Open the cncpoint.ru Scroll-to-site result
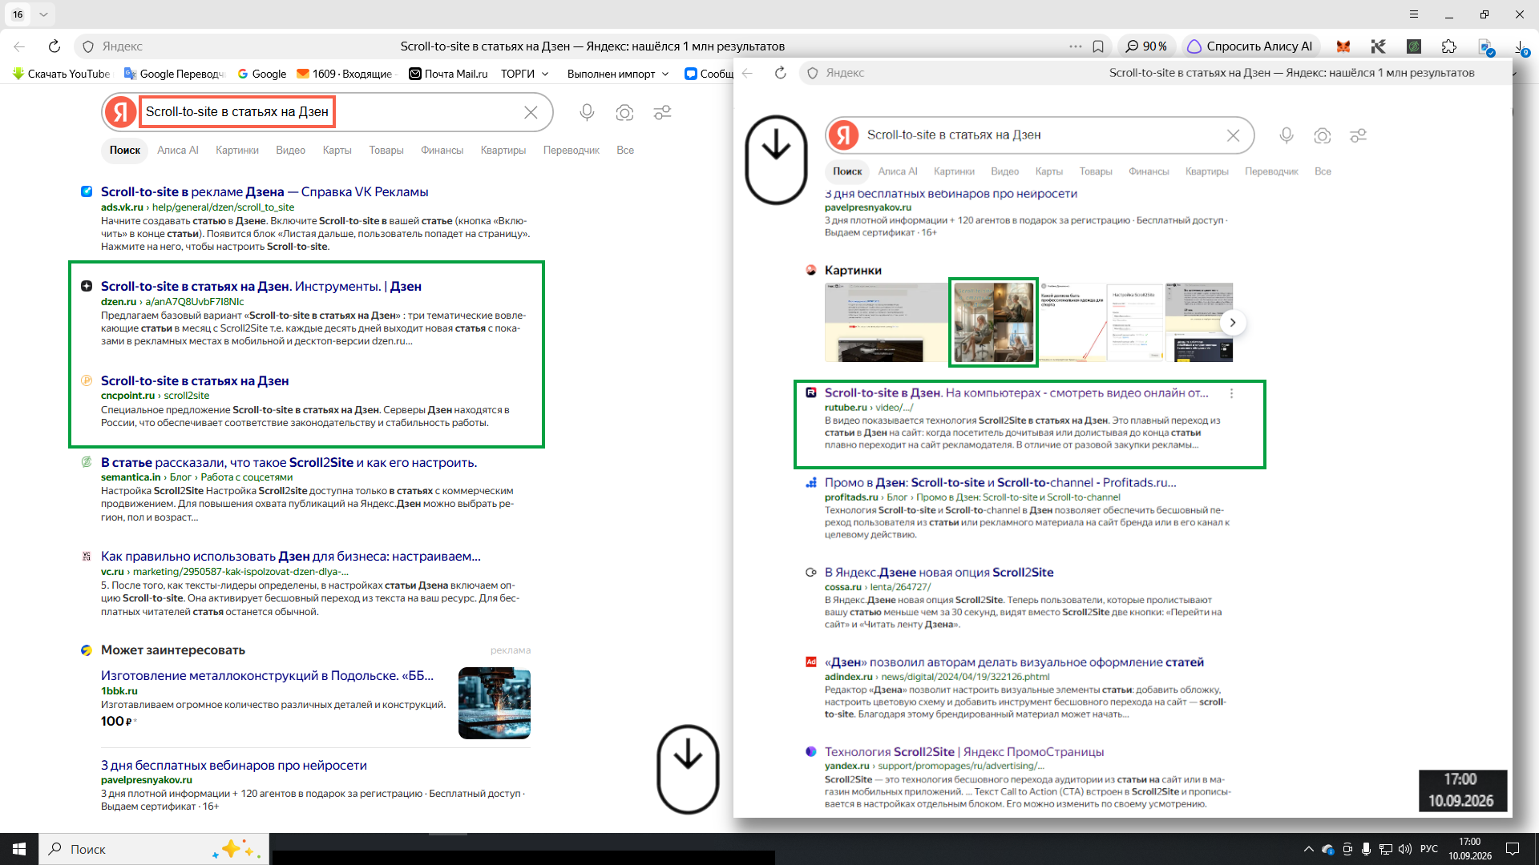Viewport: 1539px width, 865px height. (195, 381)
